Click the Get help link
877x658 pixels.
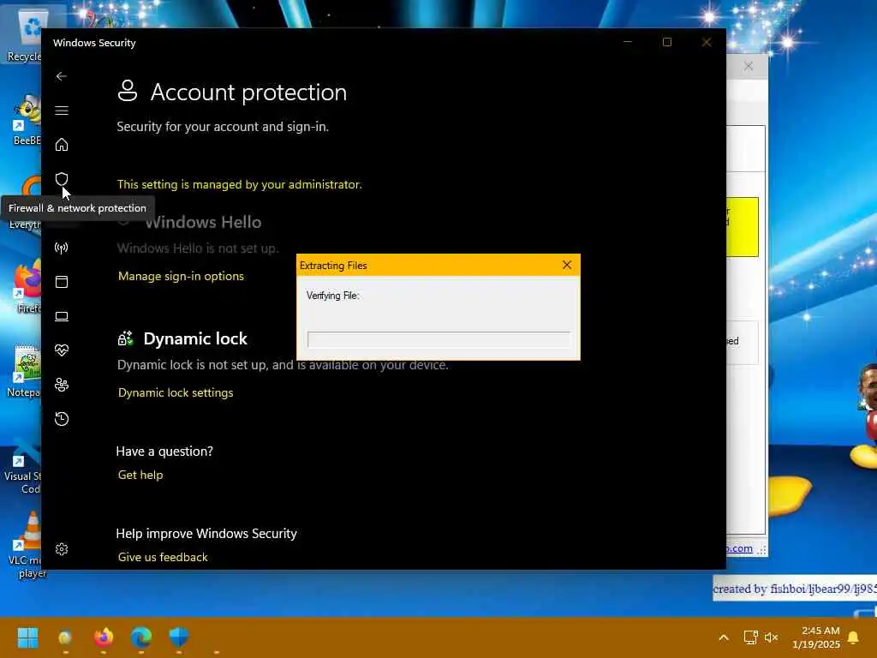140,475
